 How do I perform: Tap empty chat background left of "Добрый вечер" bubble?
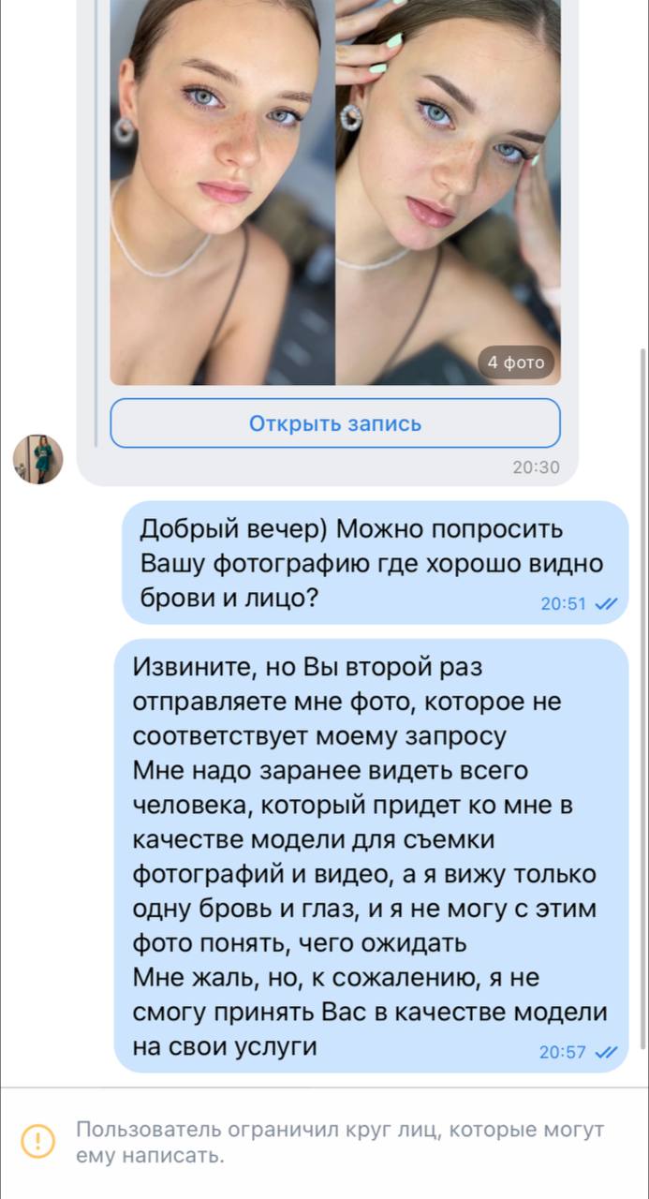(x=61, y=562)
